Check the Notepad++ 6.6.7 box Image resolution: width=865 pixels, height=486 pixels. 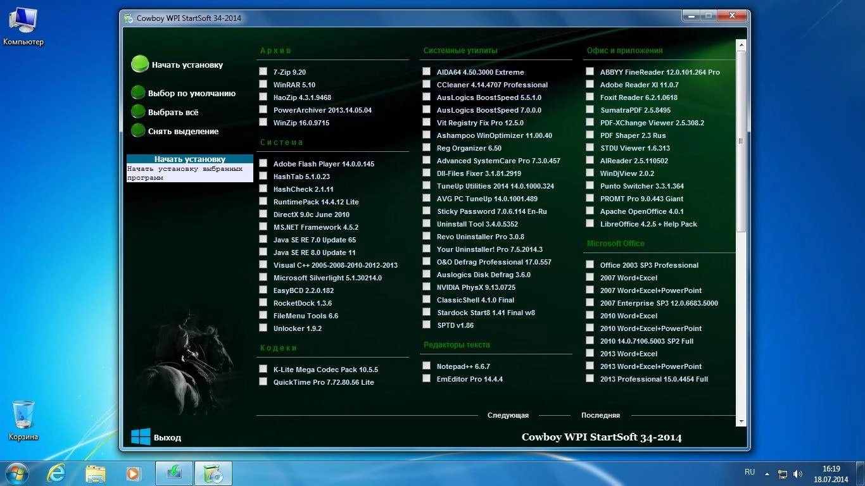click(426, 366)
